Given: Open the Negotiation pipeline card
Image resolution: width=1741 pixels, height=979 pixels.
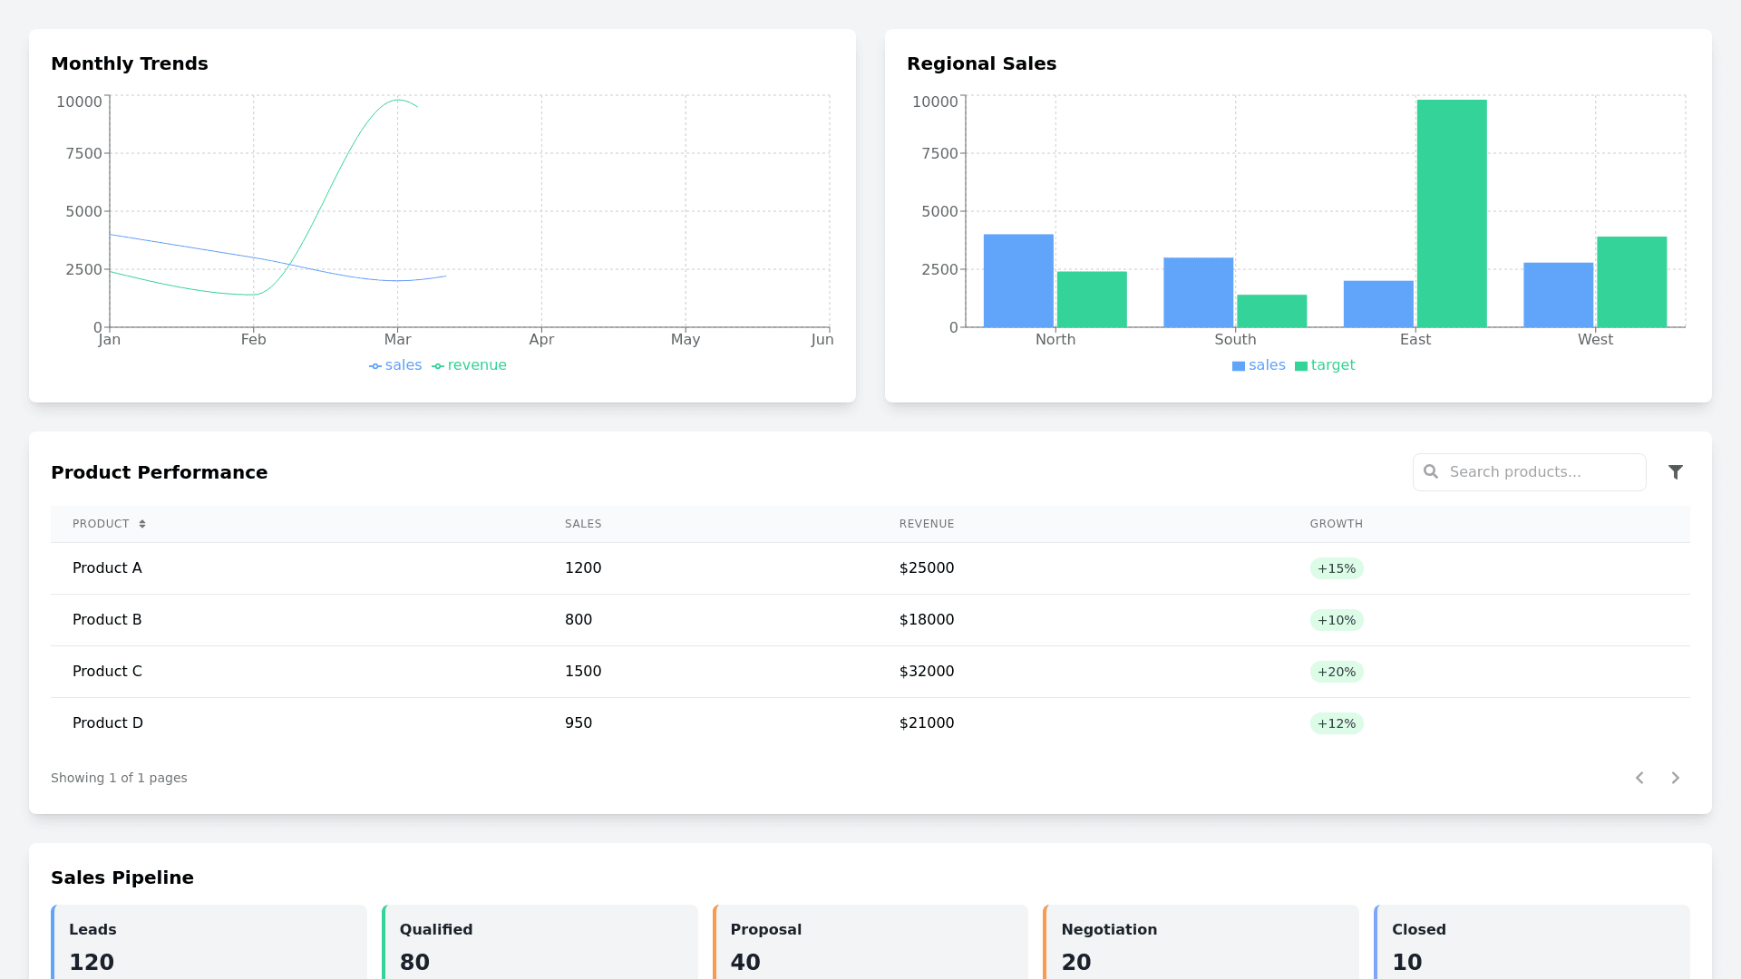Looking at the screenshot, I should tap(1201, 943).
